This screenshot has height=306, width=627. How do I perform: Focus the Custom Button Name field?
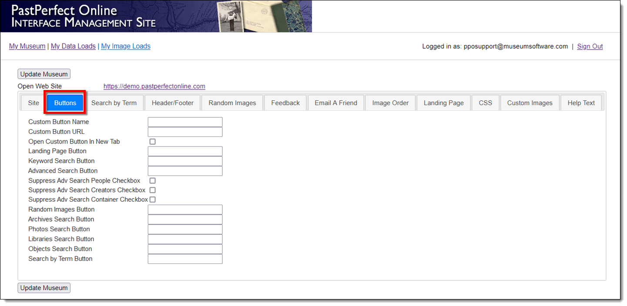click(x=185, y=122)
